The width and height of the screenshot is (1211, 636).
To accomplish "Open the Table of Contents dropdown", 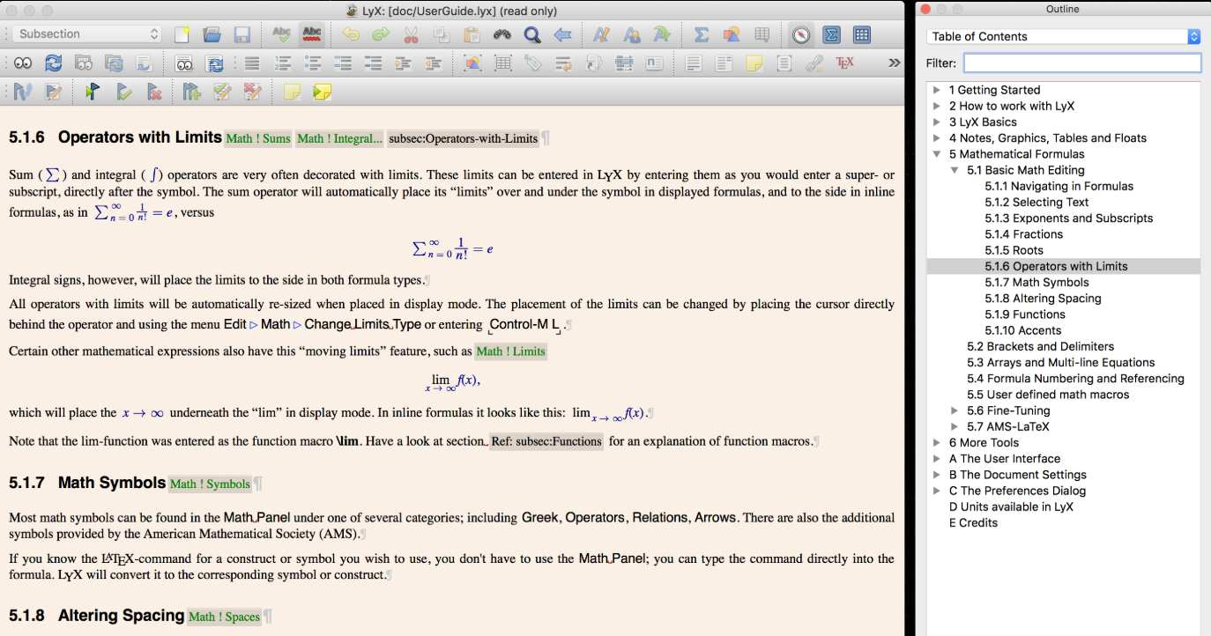I will tap(1064, 36).
